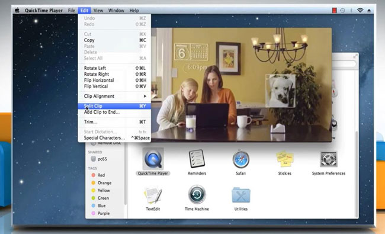
Task: Filter by the Green tag
Action: (100, 198)
